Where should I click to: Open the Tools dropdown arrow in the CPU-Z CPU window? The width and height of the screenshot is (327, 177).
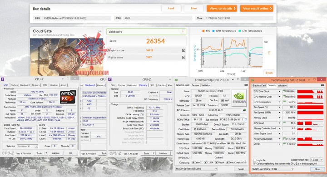[x=46, y=153]
